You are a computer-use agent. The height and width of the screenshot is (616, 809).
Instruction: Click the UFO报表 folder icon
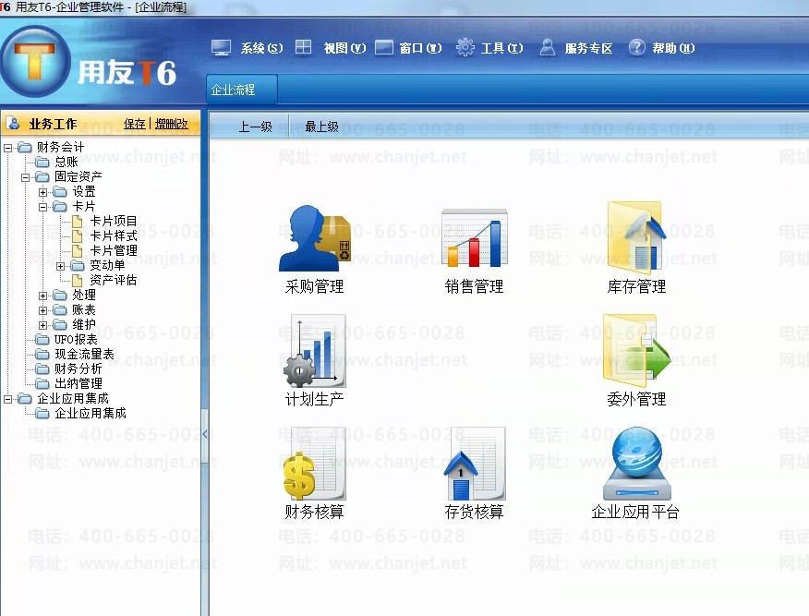(42, 339)
